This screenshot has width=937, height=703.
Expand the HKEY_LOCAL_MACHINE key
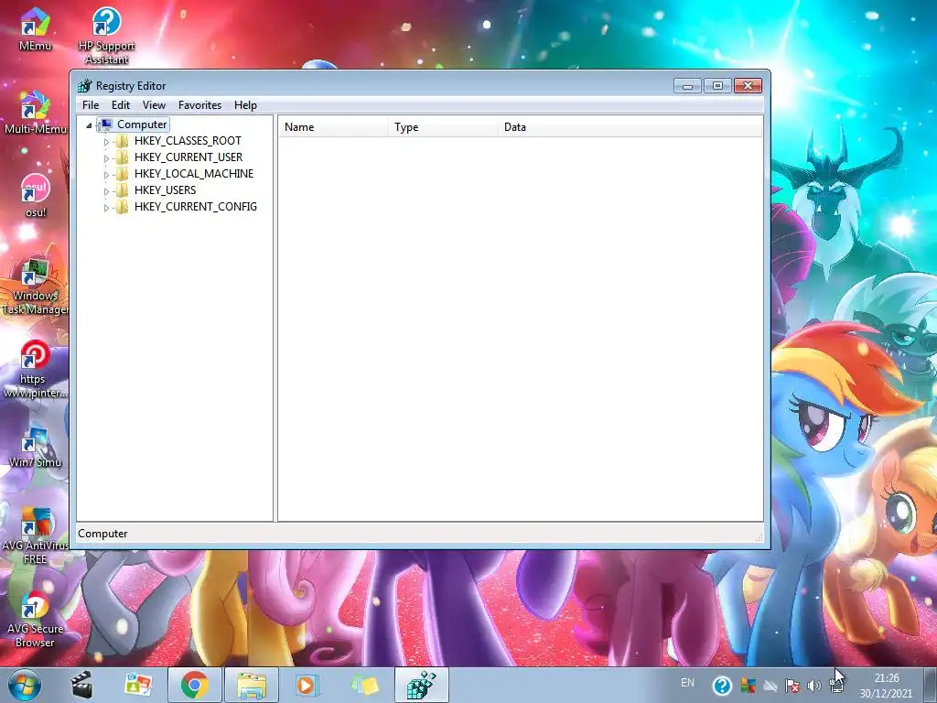coord(106,175)
